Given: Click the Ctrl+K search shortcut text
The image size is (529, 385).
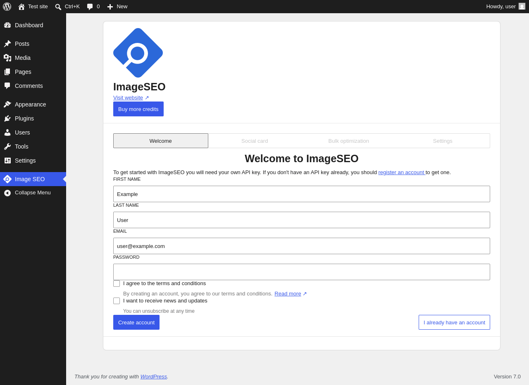Looking at the screenshot, I should tap(72, 7).
